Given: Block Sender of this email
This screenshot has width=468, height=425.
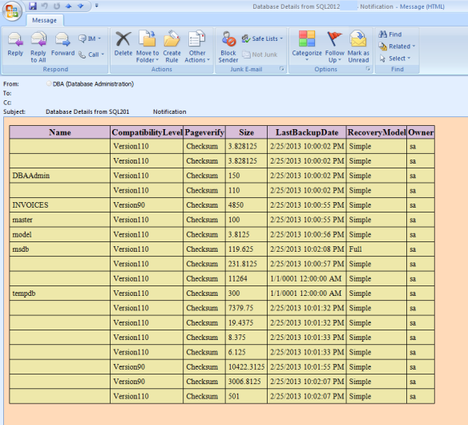Looking at the screenshot, I should point(228,47).
